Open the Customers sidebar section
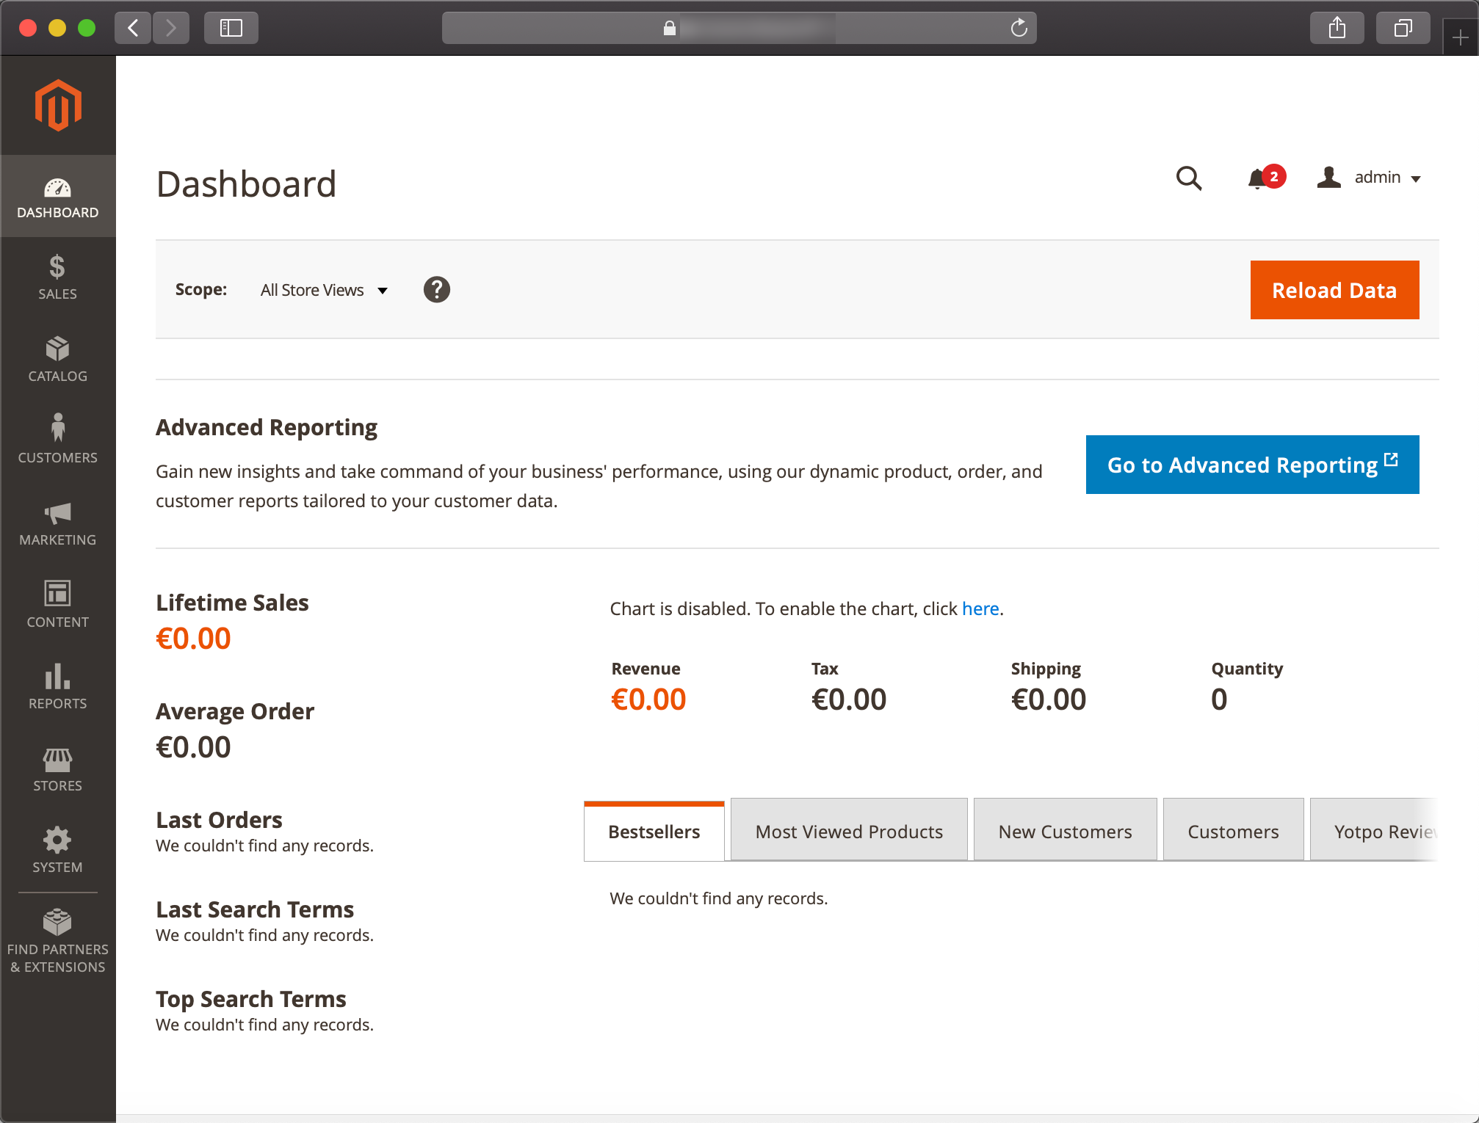 coord(57,440)
